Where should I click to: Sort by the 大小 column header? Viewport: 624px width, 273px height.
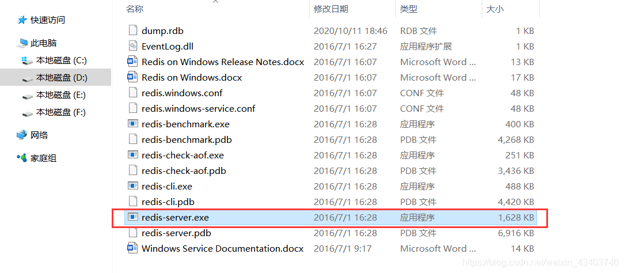point(495,9)
